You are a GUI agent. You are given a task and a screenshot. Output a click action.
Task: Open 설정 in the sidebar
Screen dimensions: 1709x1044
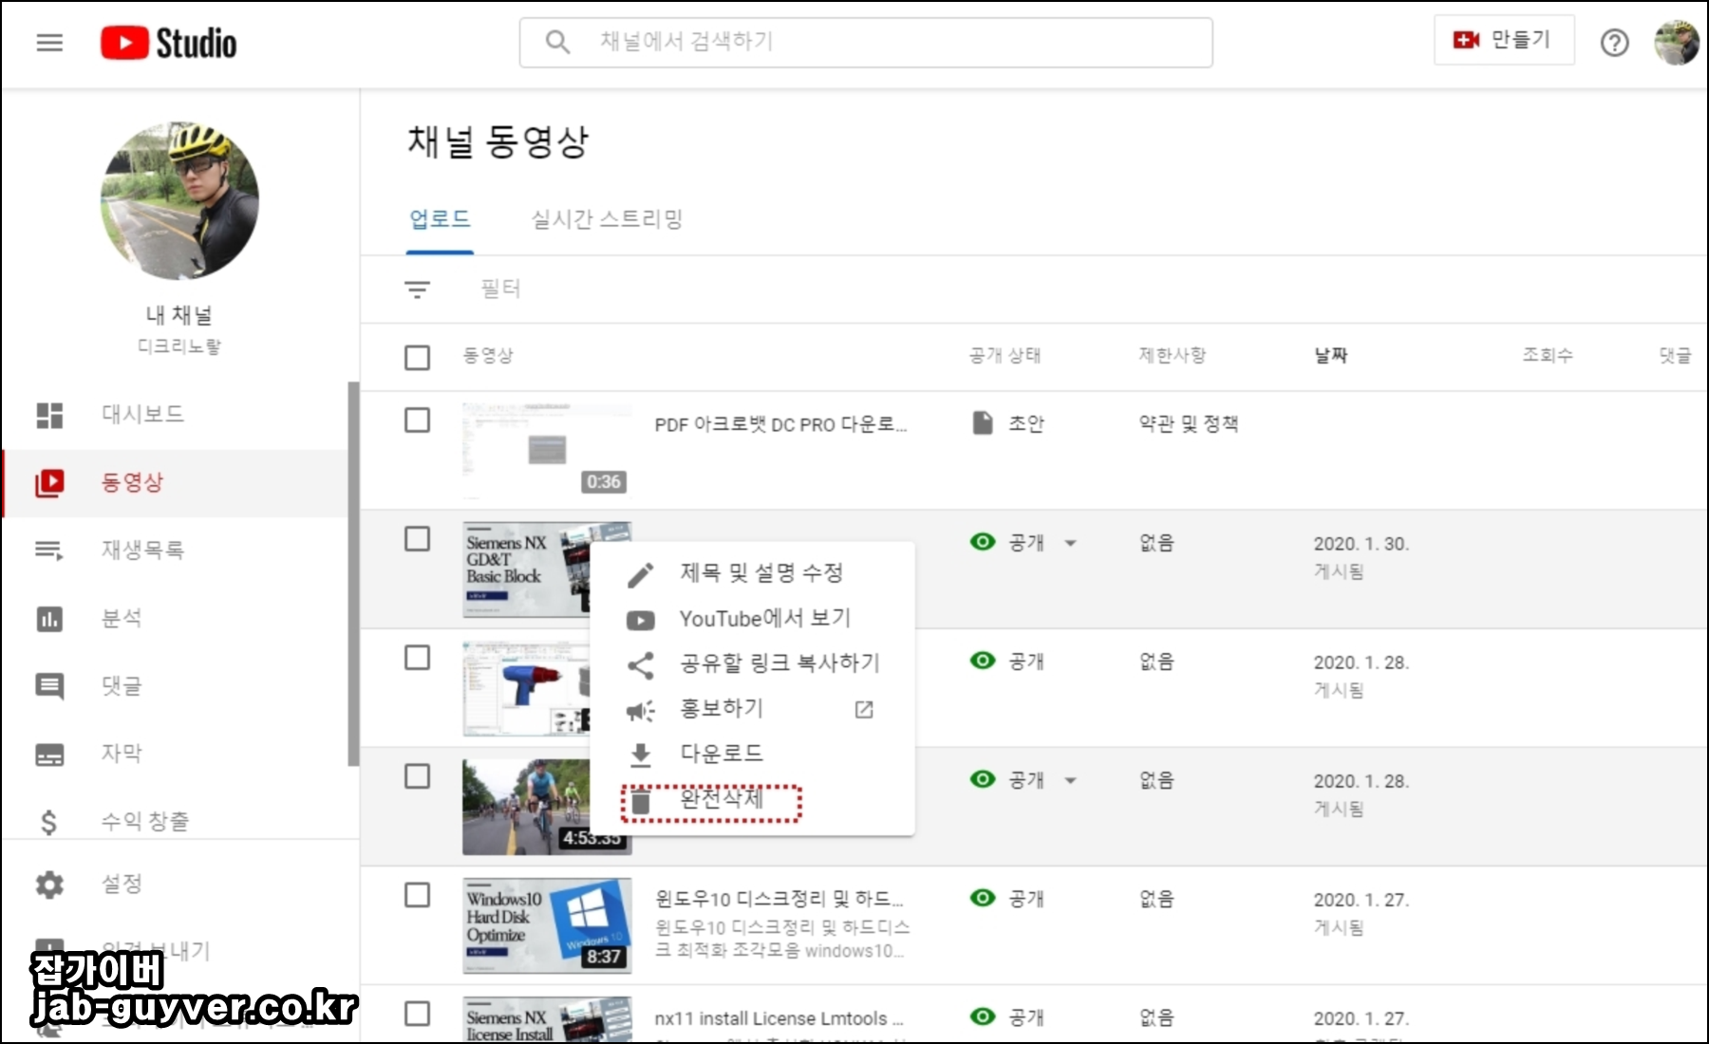(x=180, y=885)
